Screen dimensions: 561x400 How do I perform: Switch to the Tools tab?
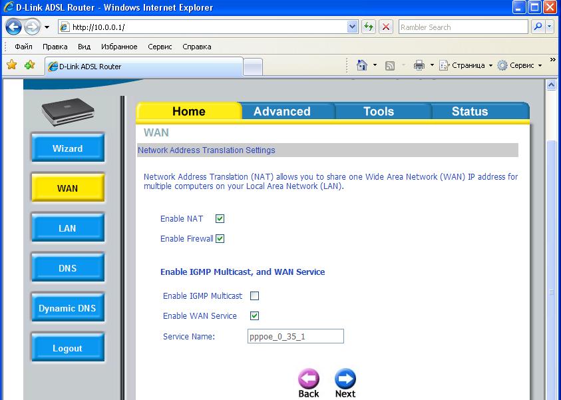(x=379, y=111)
